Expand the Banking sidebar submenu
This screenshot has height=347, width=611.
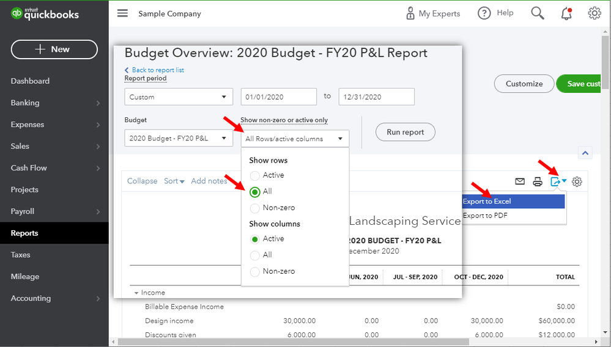(98, 103)
